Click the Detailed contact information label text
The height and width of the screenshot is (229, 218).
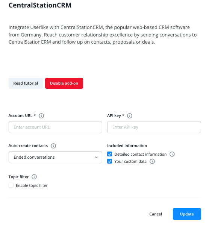coord(141,155)
